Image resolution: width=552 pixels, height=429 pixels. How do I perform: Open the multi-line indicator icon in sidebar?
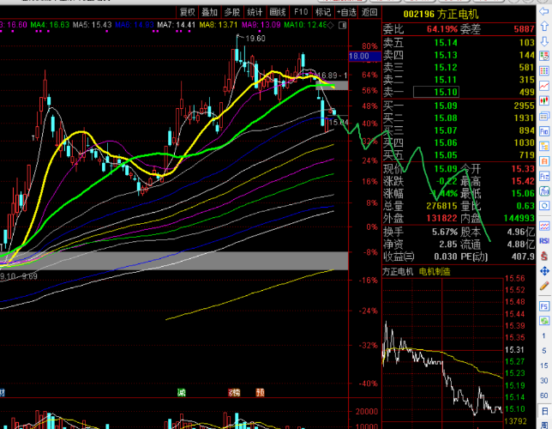tap(544, 226)
